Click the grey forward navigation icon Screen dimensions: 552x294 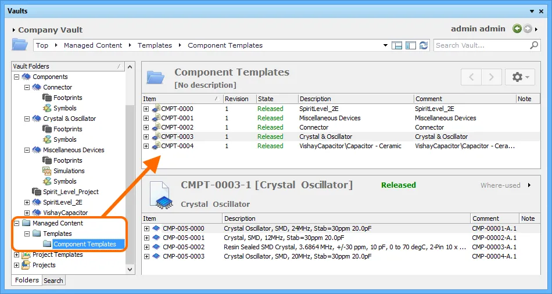click(528, 29)
